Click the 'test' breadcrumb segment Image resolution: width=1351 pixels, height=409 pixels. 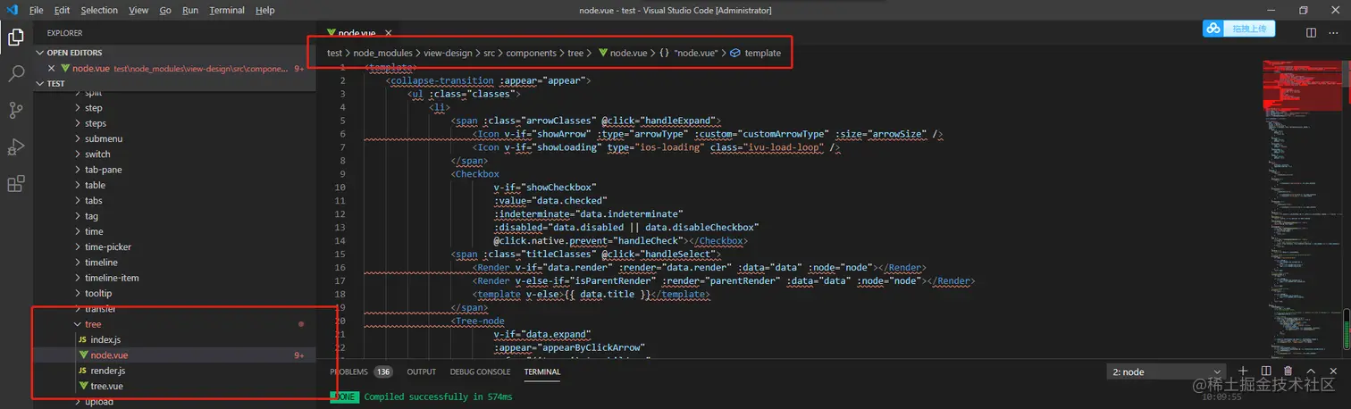coord(334,53)
